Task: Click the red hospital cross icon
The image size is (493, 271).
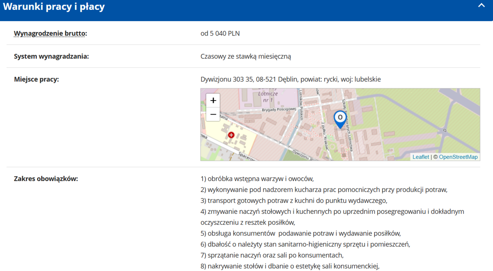Action: click(x=231, y=135)
